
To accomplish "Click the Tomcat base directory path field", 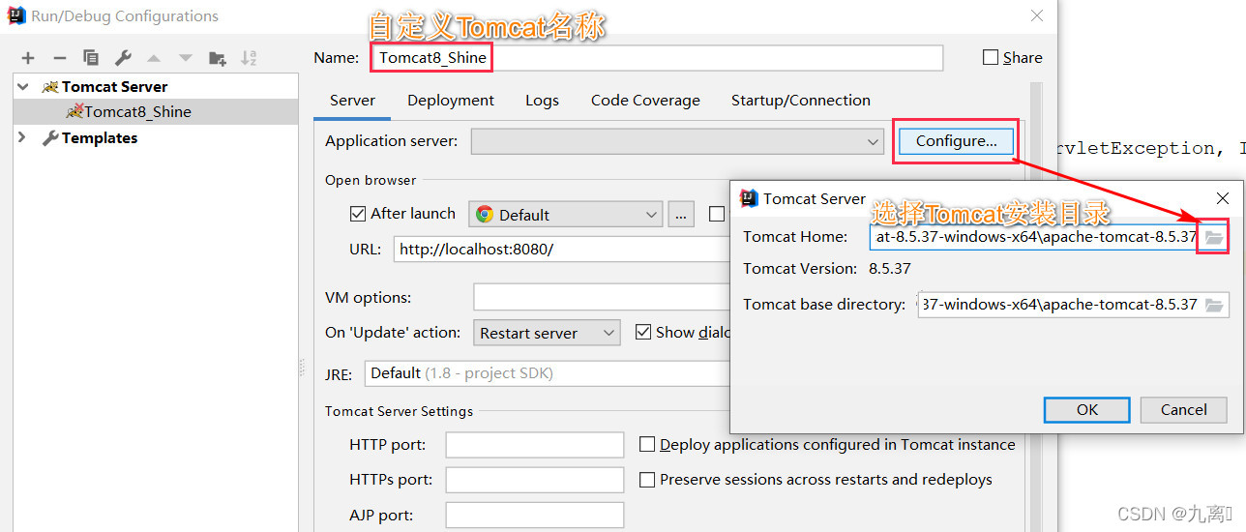I will [x=1059, y=305].
